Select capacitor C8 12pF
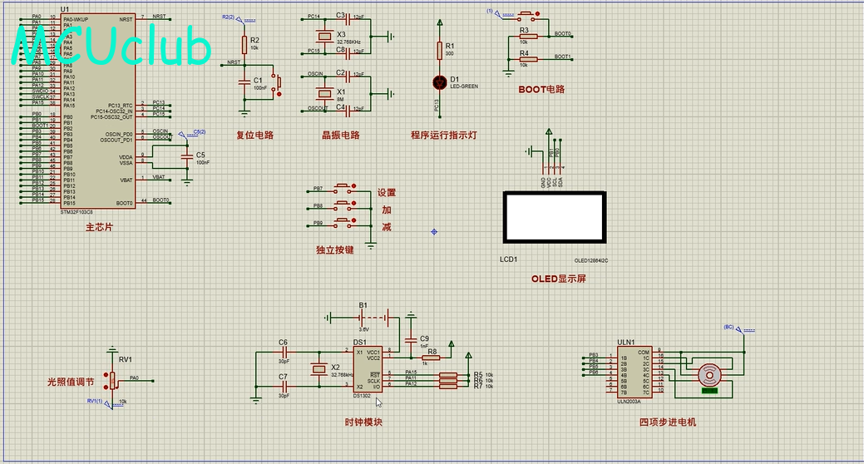864x464 pixels. 348,53
